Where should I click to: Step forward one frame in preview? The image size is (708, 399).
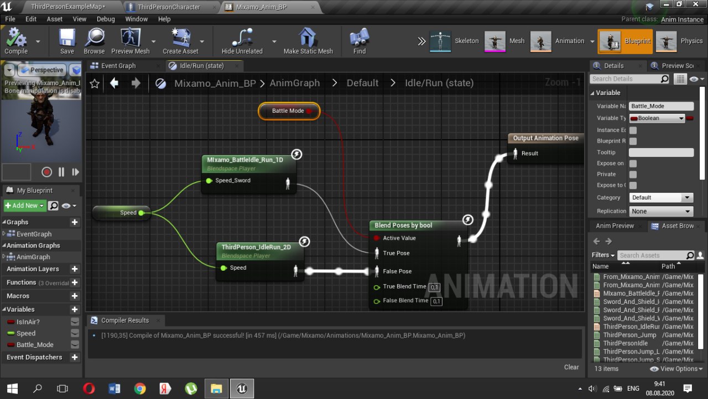pyautogui.click(x=75, y=172)
